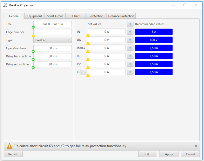Click the Set values heading text
Viewport: 204px width, 161px height.
(94, 24)
